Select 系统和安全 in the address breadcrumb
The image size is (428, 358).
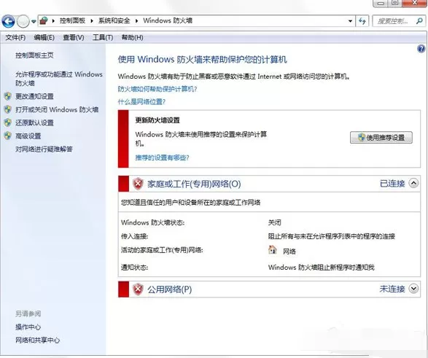point(114,20)
